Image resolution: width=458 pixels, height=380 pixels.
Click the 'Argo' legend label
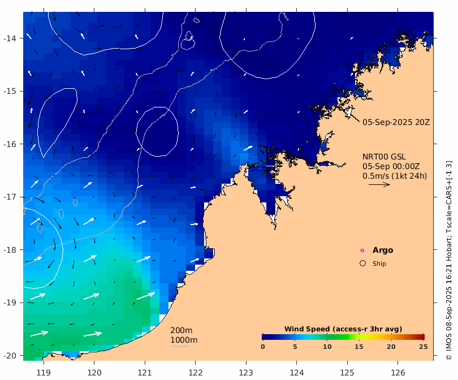pos(383,251)
